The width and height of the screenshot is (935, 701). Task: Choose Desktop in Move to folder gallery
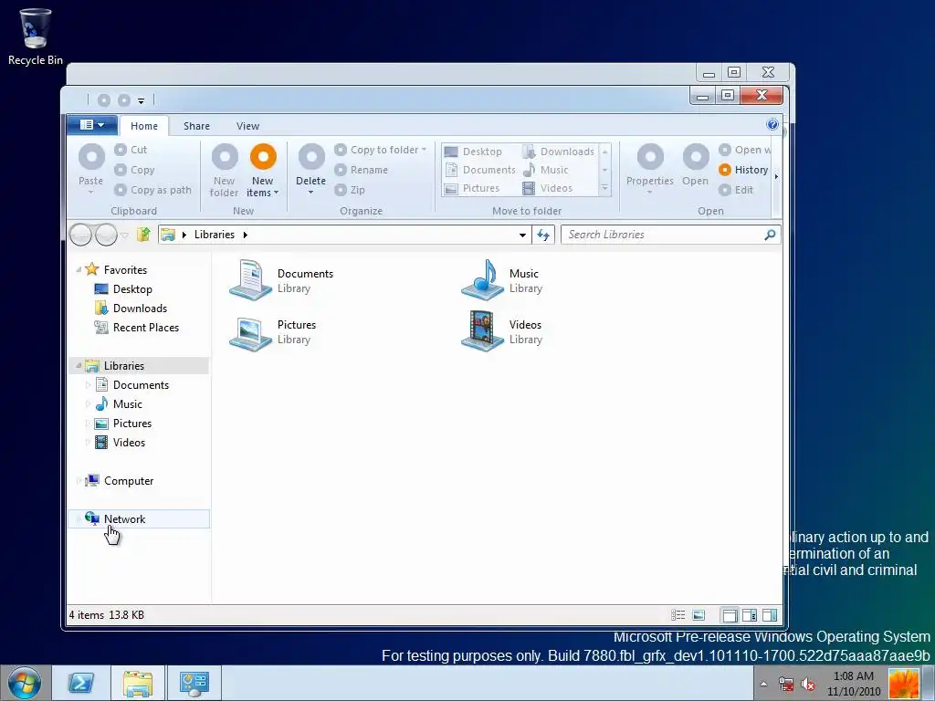tap(474, 152)
